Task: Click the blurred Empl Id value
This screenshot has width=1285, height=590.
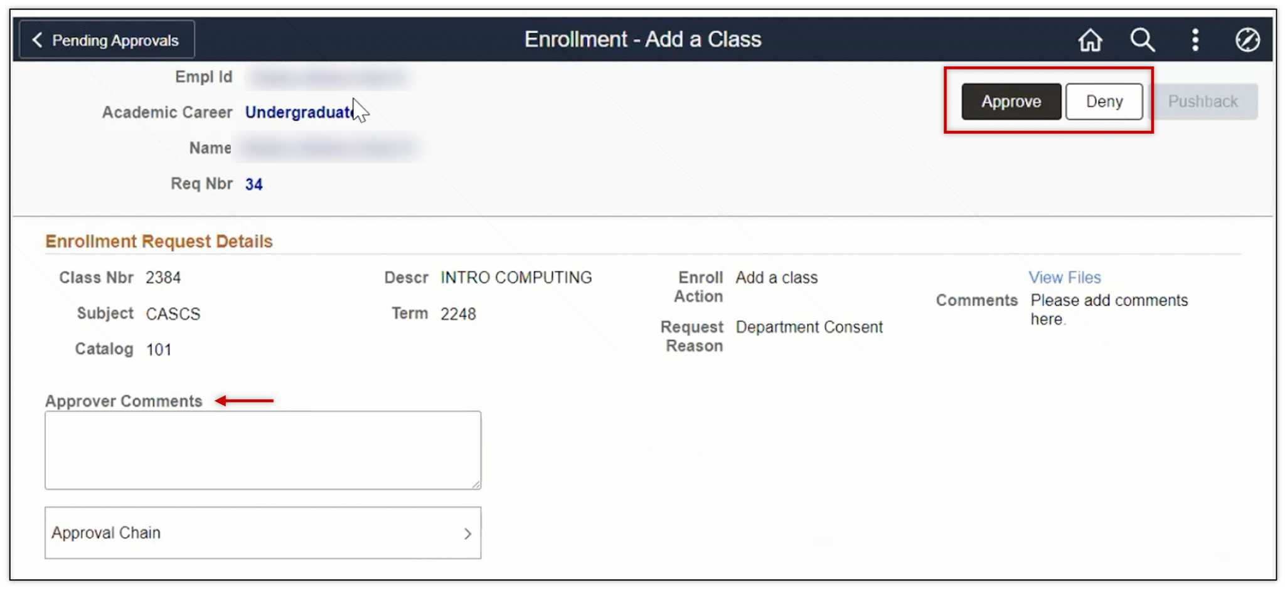Action: tap(328, 77)
